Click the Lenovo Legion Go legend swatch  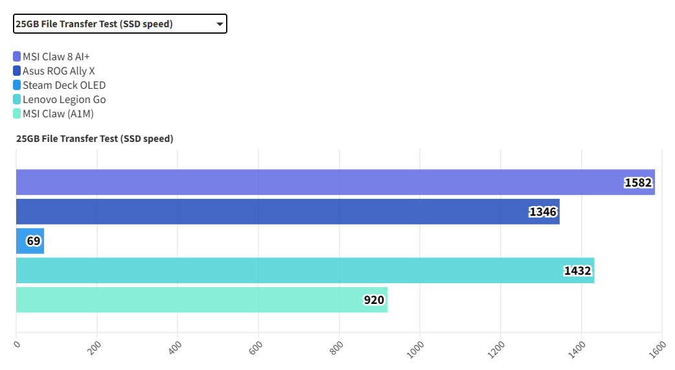(17, 100)
